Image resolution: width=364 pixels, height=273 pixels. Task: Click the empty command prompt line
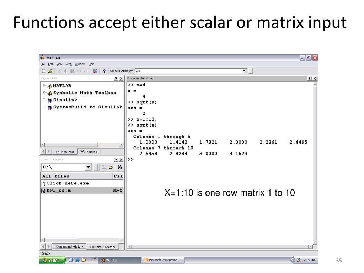220,160
